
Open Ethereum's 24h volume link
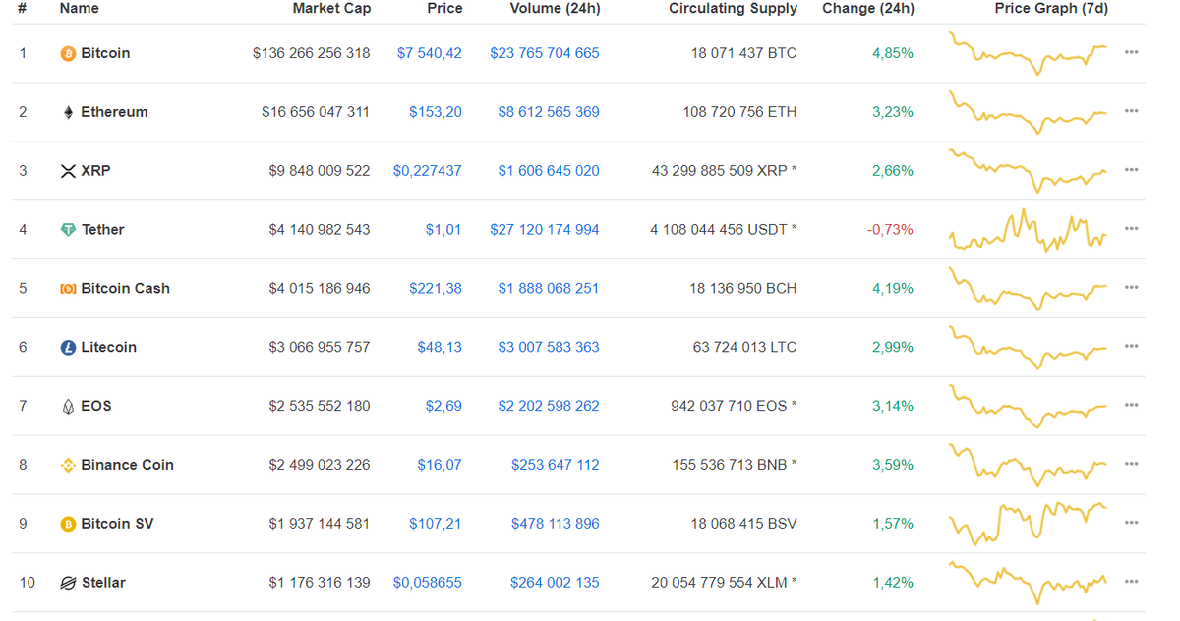(x=548, y=112)
